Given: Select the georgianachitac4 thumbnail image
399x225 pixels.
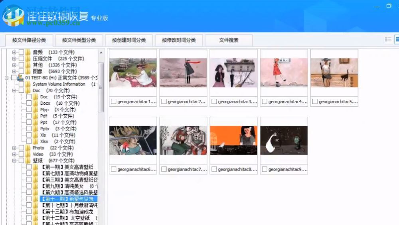Looking at the screenshot, I should 284,72.
